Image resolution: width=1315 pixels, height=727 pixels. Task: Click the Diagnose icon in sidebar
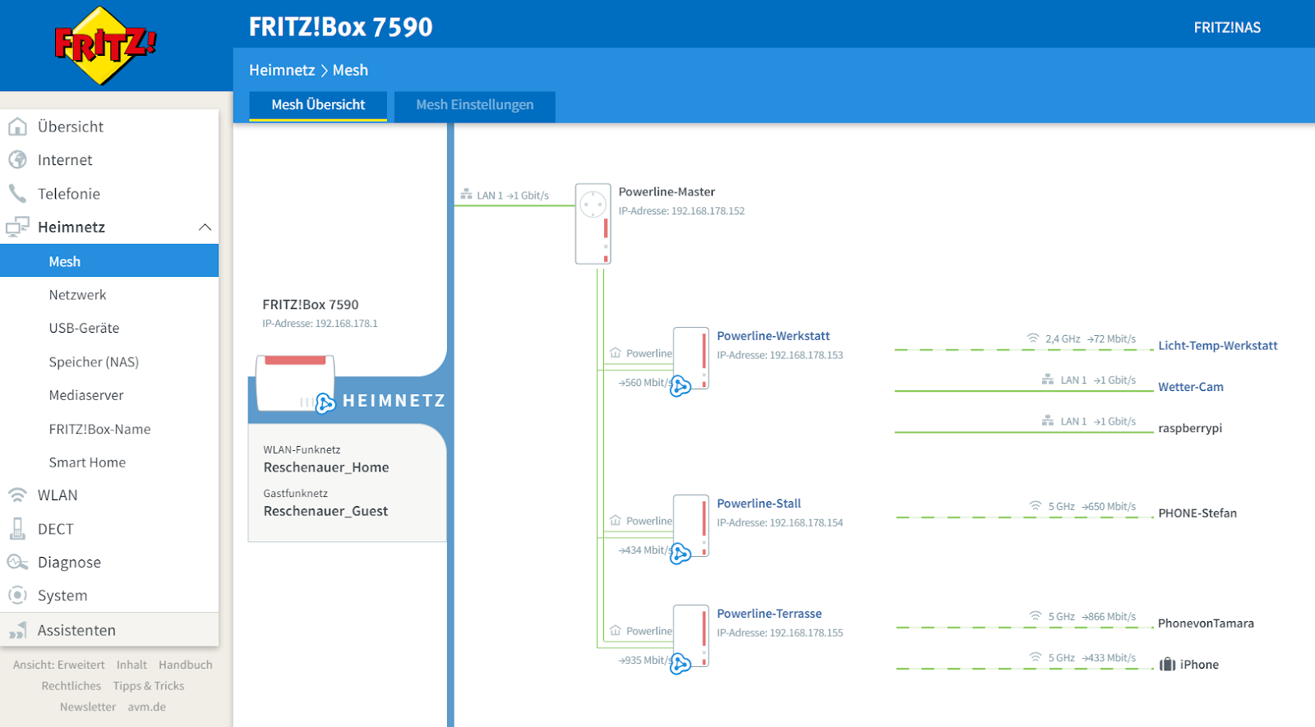pos(17,562)
